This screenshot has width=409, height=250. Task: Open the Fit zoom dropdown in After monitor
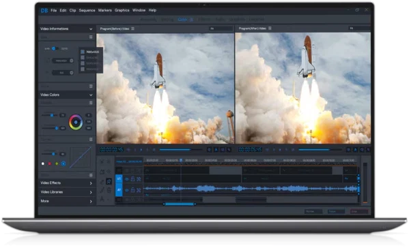pyautogui.click(x=359, y=29)
